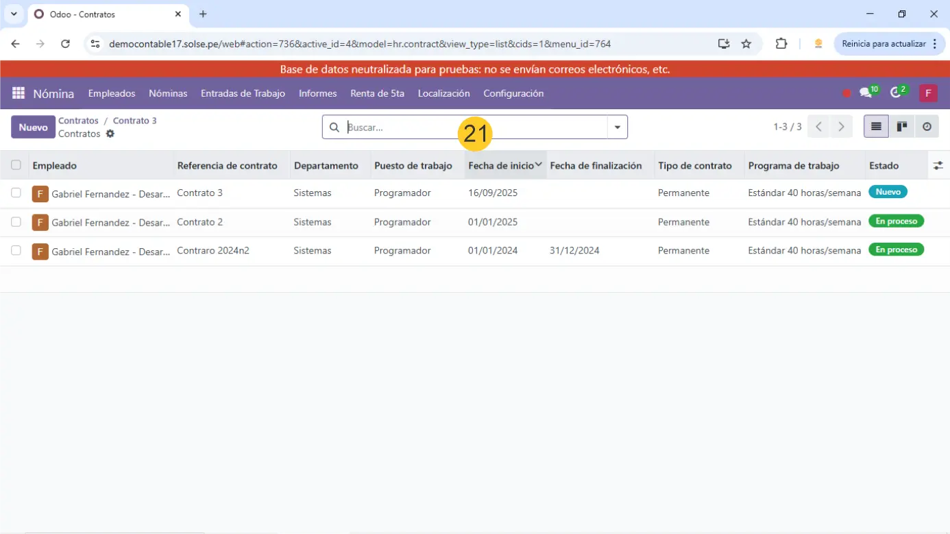The image size is (950, 534).
Task: Open the messages chat icon
Action: point(866,93)
